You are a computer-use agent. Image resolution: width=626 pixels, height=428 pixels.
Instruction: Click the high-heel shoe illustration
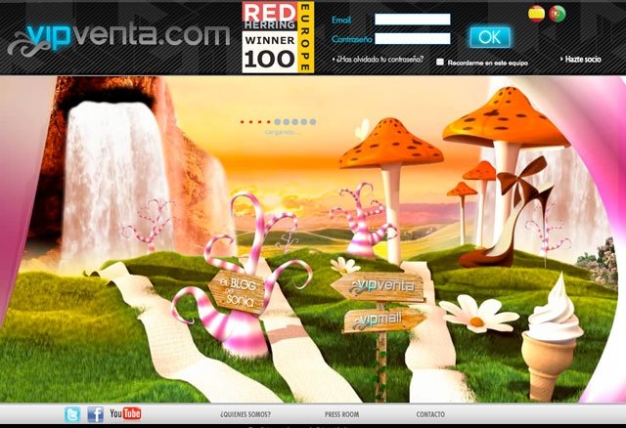pyautogui.click(x=506, y=213)
